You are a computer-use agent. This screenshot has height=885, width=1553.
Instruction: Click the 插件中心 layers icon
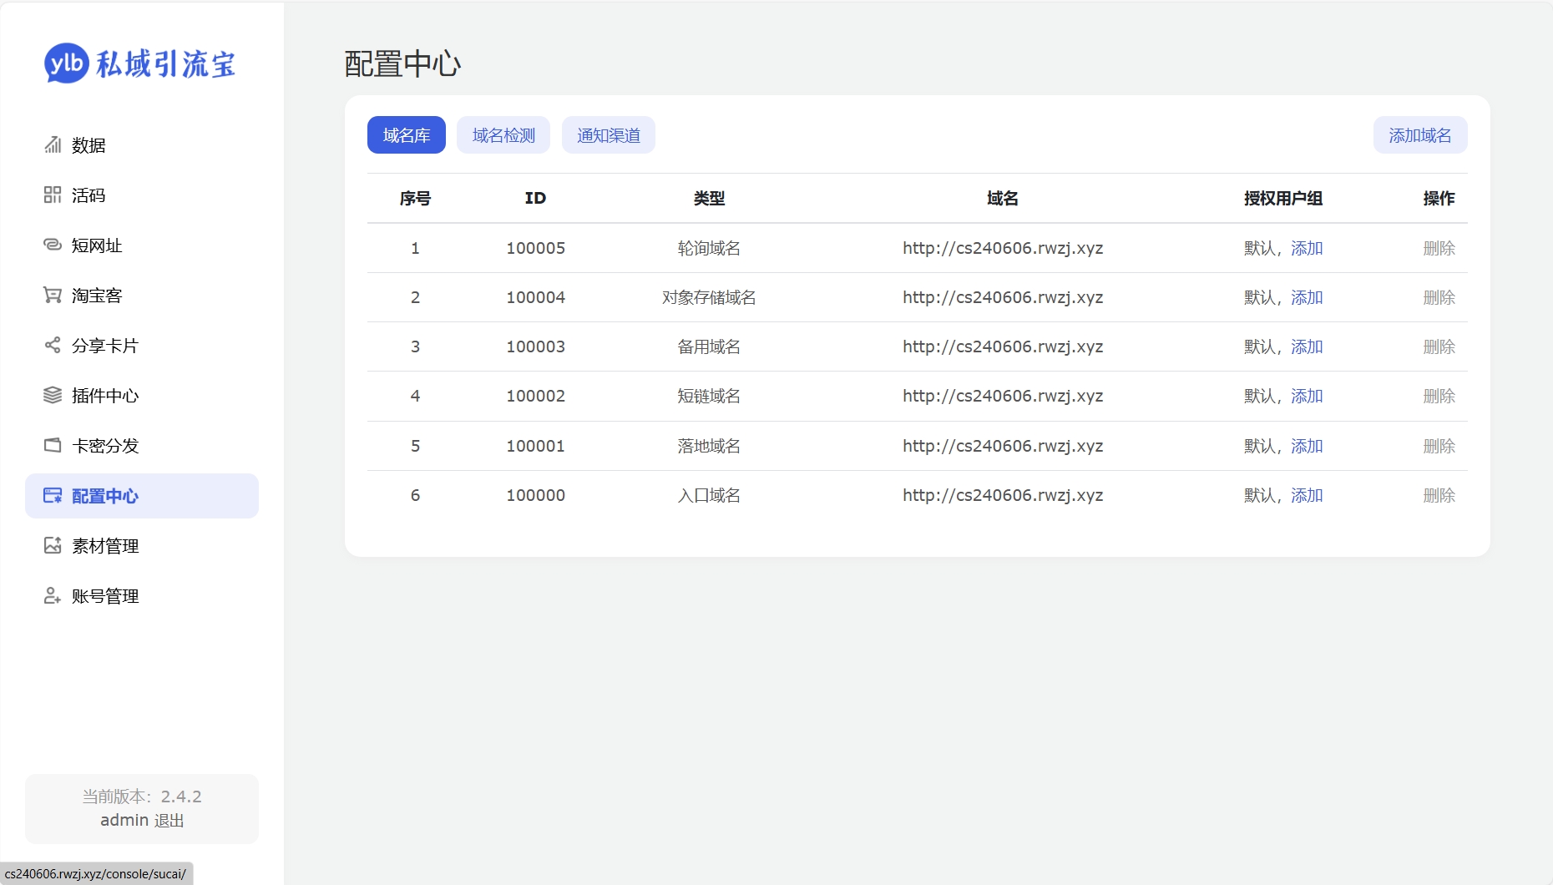click(x=53, y=396)
